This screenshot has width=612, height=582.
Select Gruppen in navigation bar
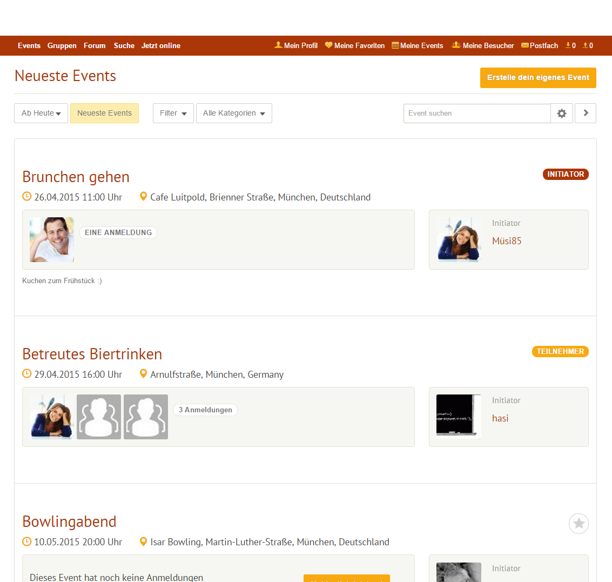click(x=62, y=46)
